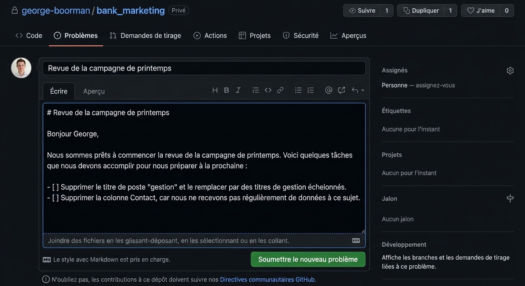Open the Sécurité tab
525x286 pixels.
point(301,35)
